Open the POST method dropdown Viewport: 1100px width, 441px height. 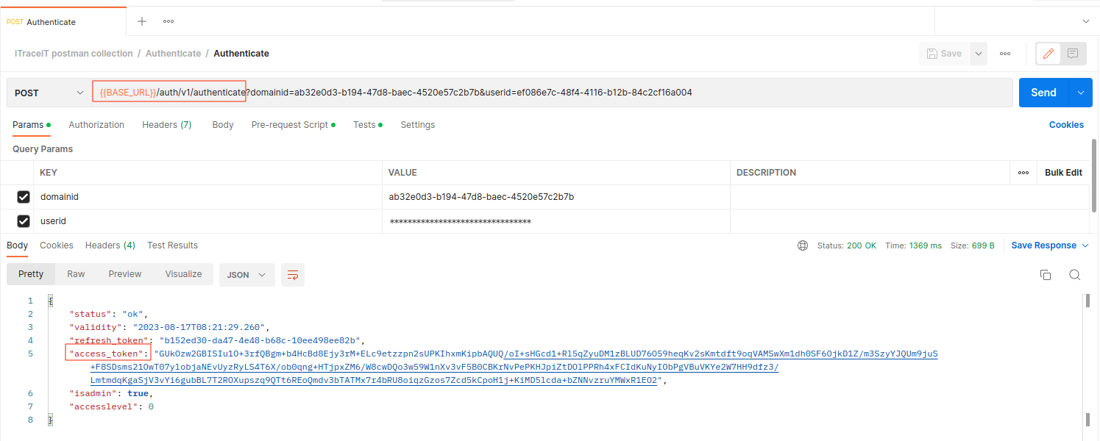[x=49, y=93]
